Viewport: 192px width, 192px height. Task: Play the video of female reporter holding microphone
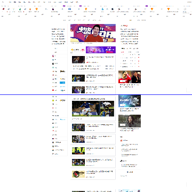(x=130, y=121)
